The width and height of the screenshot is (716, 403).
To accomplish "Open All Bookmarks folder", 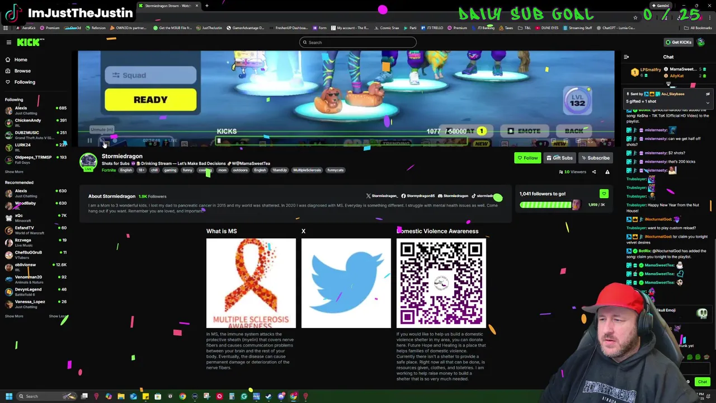I will point(698,28).
